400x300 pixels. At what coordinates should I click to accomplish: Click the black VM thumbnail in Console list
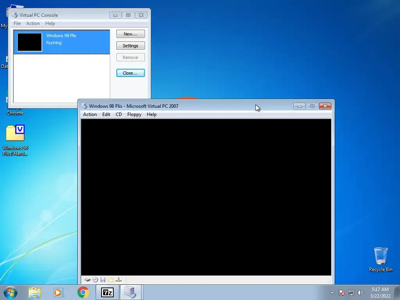30,42
